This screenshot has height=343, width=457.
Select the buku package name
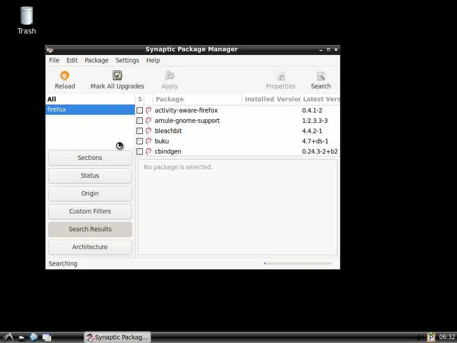pyautogui.click(x=162, y=141)
